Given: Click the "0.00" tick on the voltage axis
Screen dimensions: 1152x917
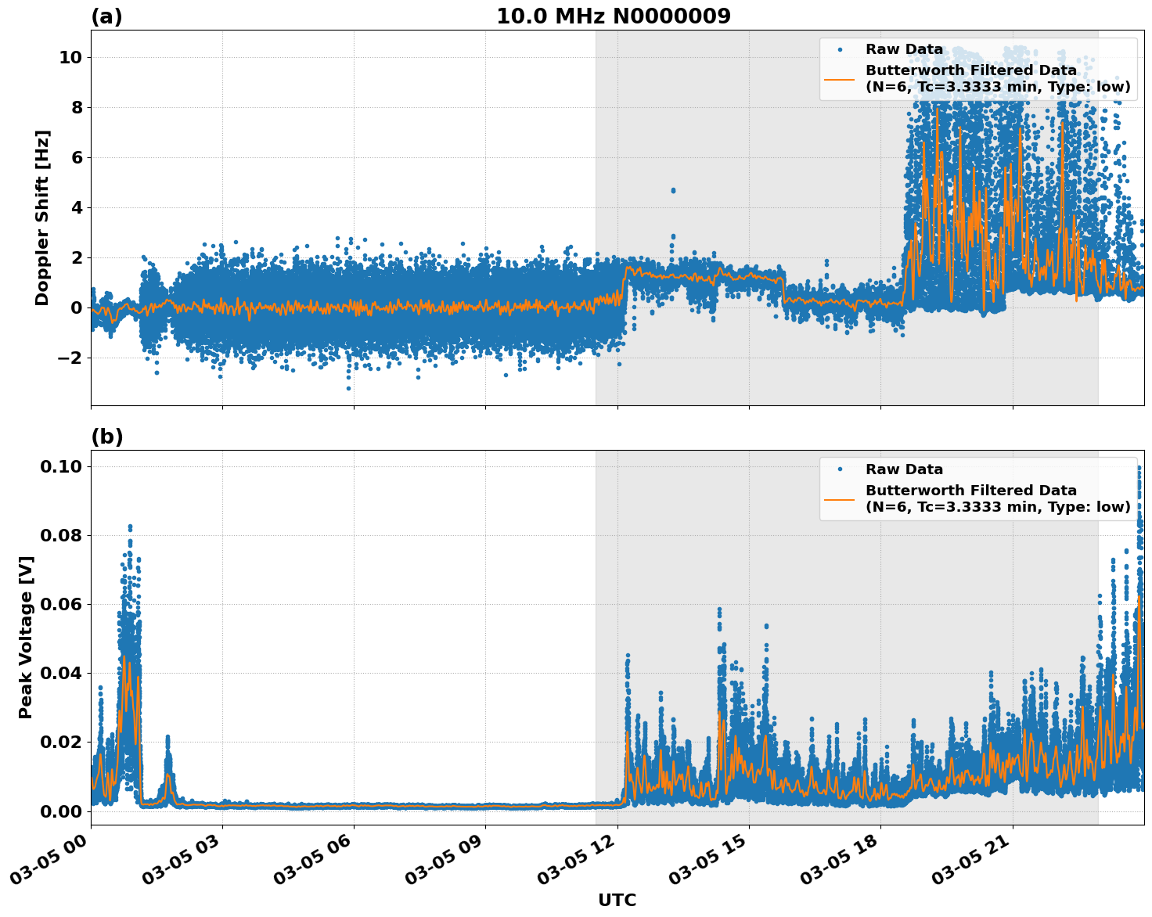Looking at the screenshot, I should [x=61, y=811].
